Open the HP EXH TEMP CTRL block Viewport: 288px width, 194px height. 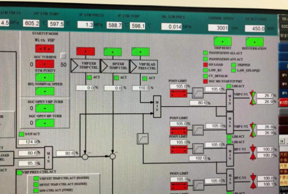(115, 66)
